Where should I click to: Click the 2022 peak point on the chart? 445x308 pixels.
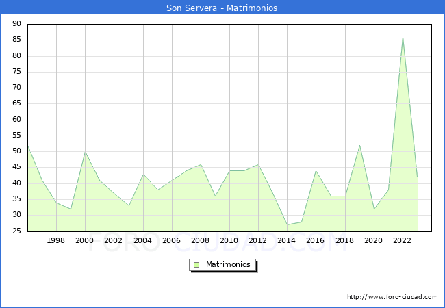pyautogui.click(x=403, y=39)
